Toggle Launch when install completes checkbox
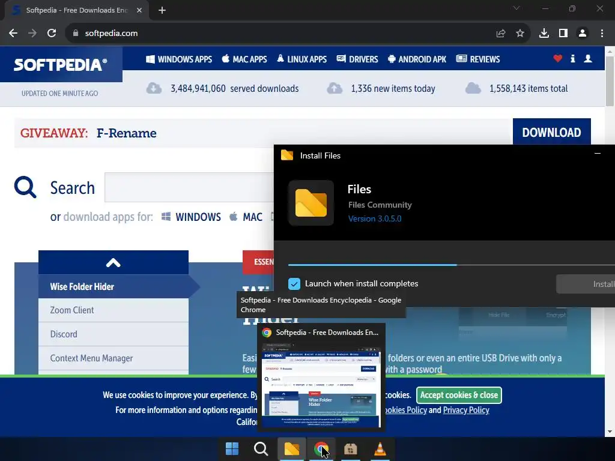The image size is (615, 461). [294, 283]
